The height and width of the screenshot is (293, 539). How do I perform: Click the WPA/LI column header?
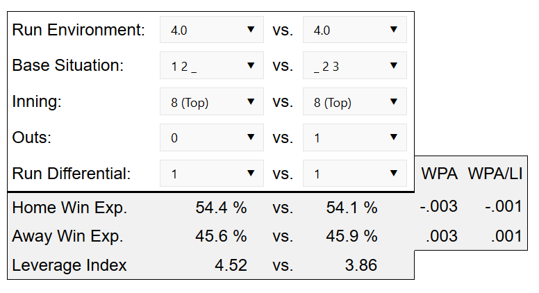click(495, 174)
